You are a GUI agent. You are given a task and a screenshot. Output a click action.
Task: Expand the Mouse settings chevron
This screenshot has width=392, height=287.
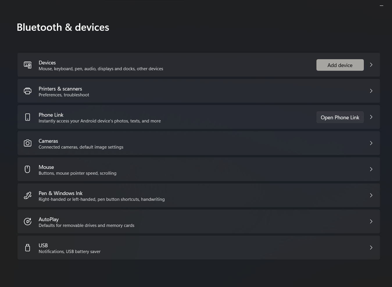(x=371, y=169)
